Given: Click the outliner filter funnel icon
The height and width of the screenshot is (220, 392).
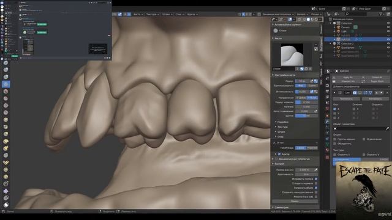Looking at the screenshot, I should [x=381, y=14].
